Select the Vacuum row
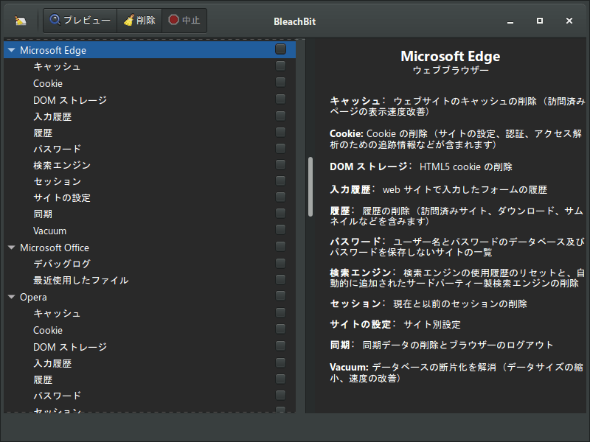The image size is (590, 442). (150, 231)
